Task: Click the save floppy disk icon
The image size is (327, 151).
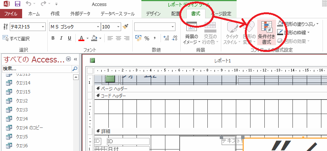Action: tap(18, 4)
